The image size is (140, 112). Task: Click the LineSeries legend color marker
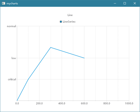pos(61,22)
